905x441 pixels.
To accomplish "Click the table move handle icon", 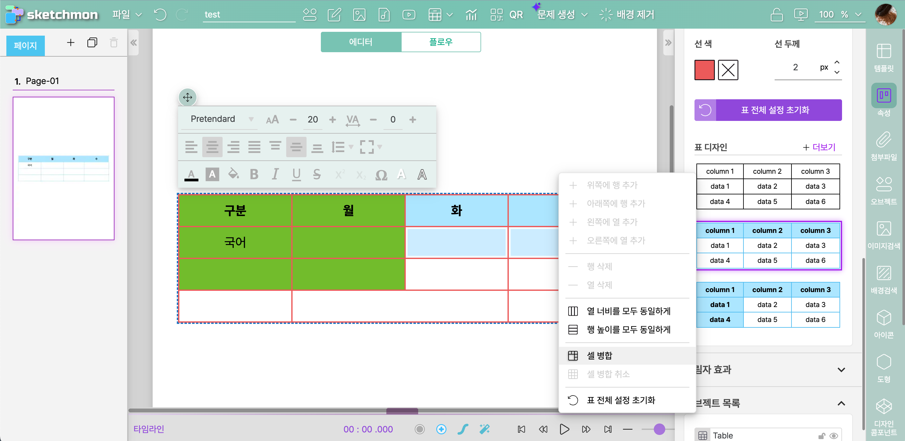I will [x=188, y=97].
